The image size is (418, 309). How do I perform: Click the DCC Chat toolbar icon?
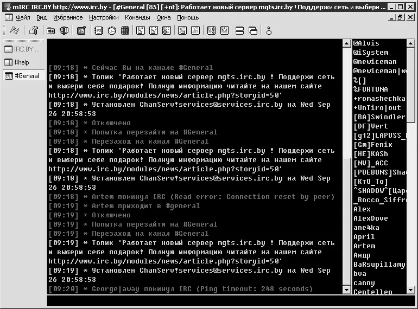pos(154,30)
